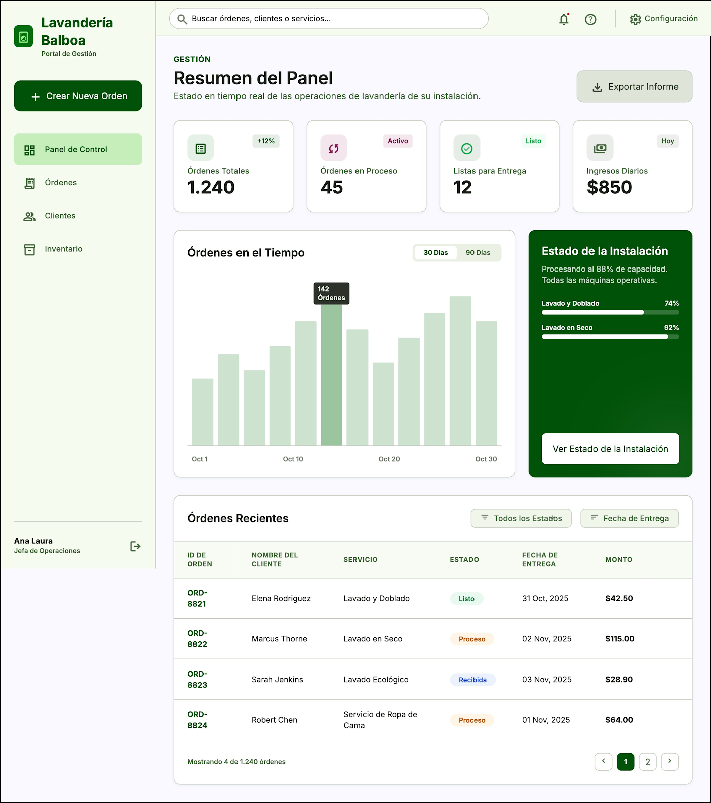Open the help question mark icon
Screen dimensions: 711x803
590,19
